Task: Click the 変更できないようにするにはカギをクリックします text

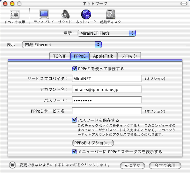Action: point(65,165)
